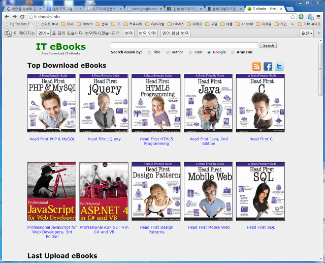Open the PB bookmark folder
This screenshot has height=263, width=325.
(116, 24)
